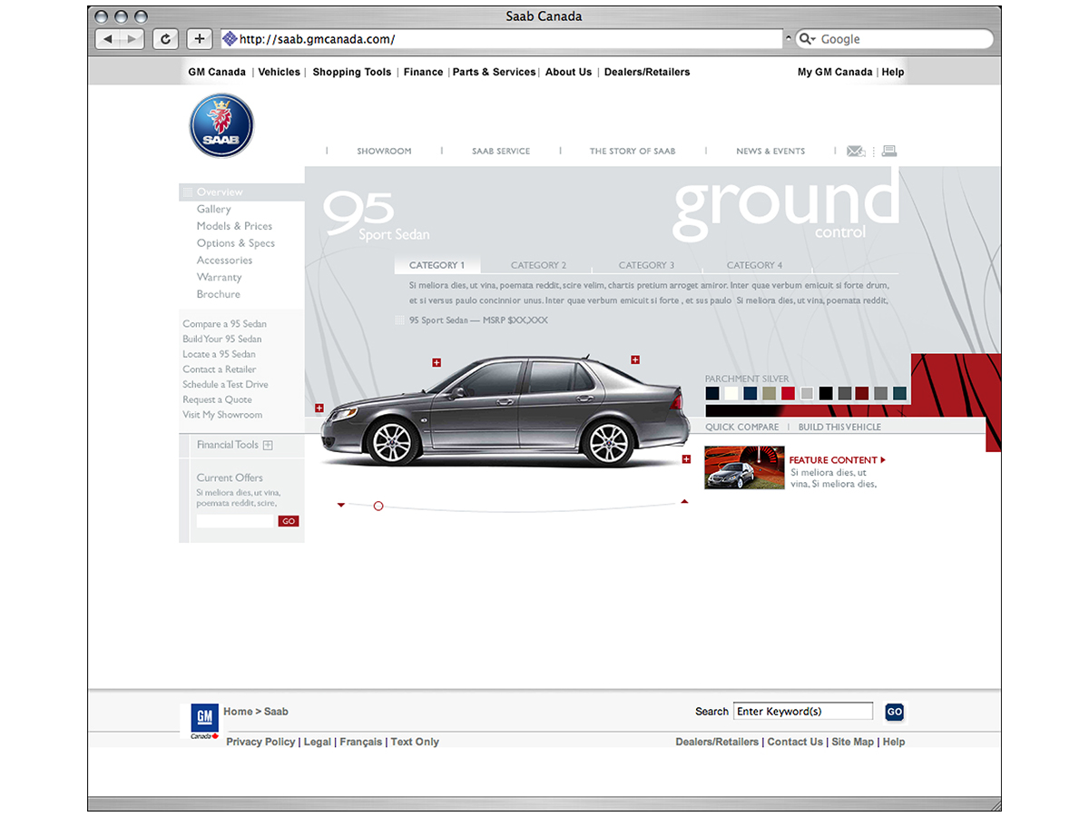This screenshot has height=817, width=1089.
Task: Click the circular handle on the car slider
Action: pyautogui.click(x=378, y=506)
